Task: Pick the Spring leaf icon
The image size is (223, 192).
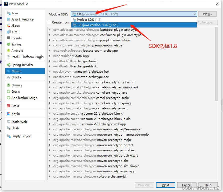Action: [x=8, y=44]
